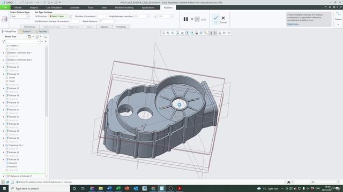Select Round 2 in the Model Tree
Image resolution: width=343 pixels, height=192 pixels.
pos(13,163)
